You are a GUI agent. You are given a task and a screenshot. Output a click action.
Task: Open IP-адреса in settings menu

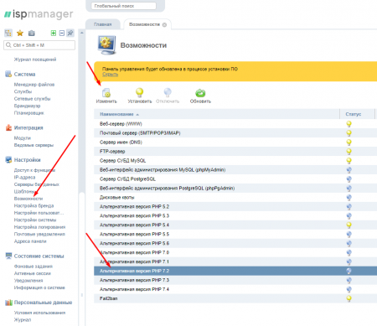pyautogui.click(x=24, y=177)
